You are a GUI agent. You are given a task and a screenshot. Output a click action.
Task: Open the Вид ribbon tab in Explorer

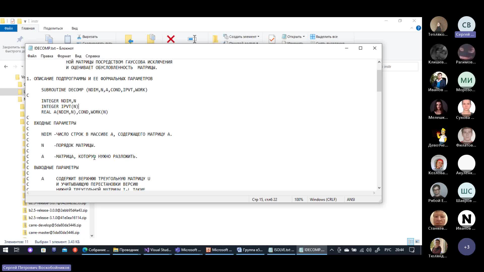click(x=75, y=28)
